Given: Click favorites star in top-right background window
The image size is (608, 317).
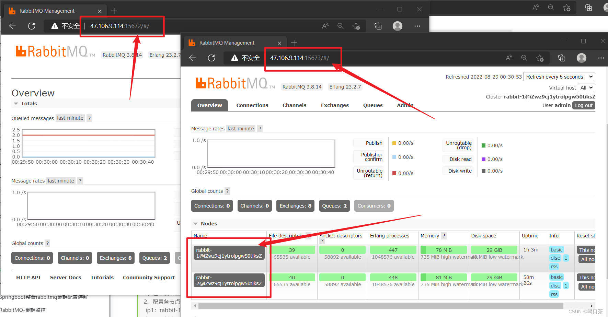Looking at the screenshot, I should [x=566, y=8].
